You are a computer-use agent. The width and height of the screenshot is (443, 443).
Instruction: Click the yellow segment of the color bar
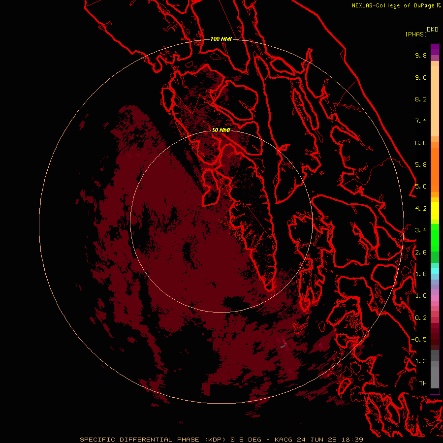pyautogui.click(x=435, y=211)
